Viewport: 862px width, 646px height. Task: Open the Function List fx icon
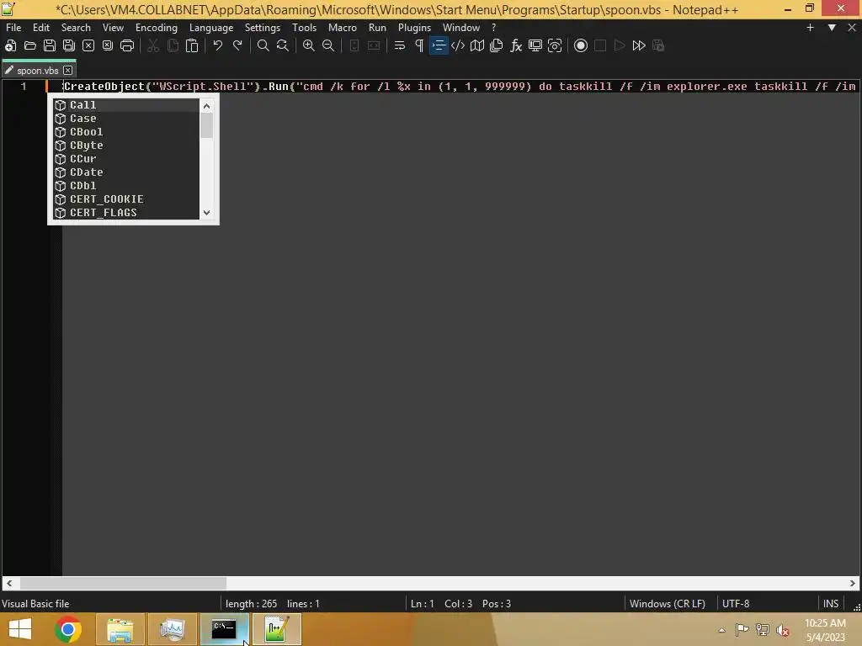tap(516, 45)
